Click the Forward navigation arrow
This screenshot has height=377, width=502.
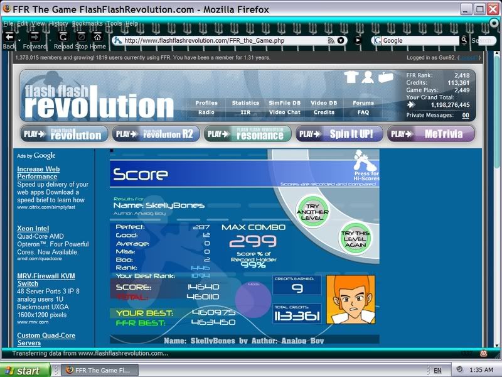(x=35, y=36)
